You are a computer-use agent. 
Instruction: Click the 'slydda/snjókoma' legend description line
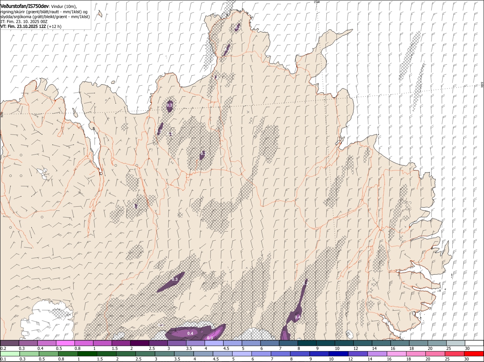tap(45, 17)
